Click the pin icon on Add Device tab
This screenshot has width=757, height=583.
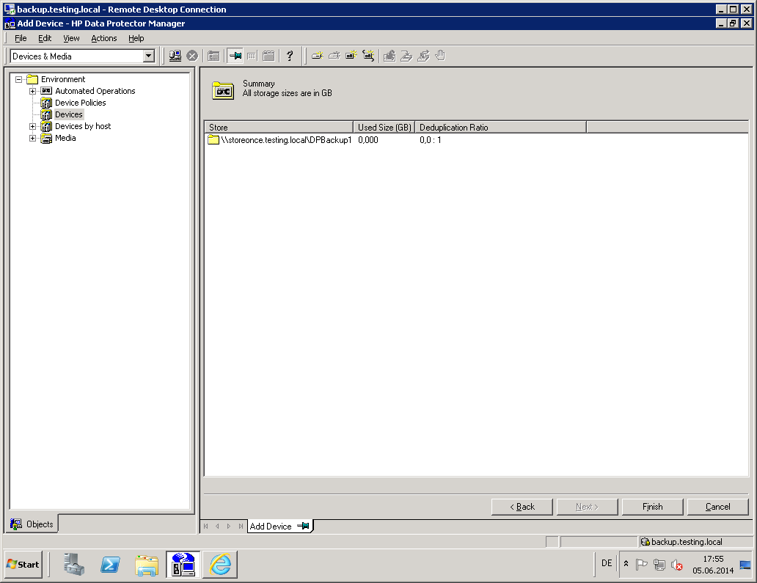303,526
